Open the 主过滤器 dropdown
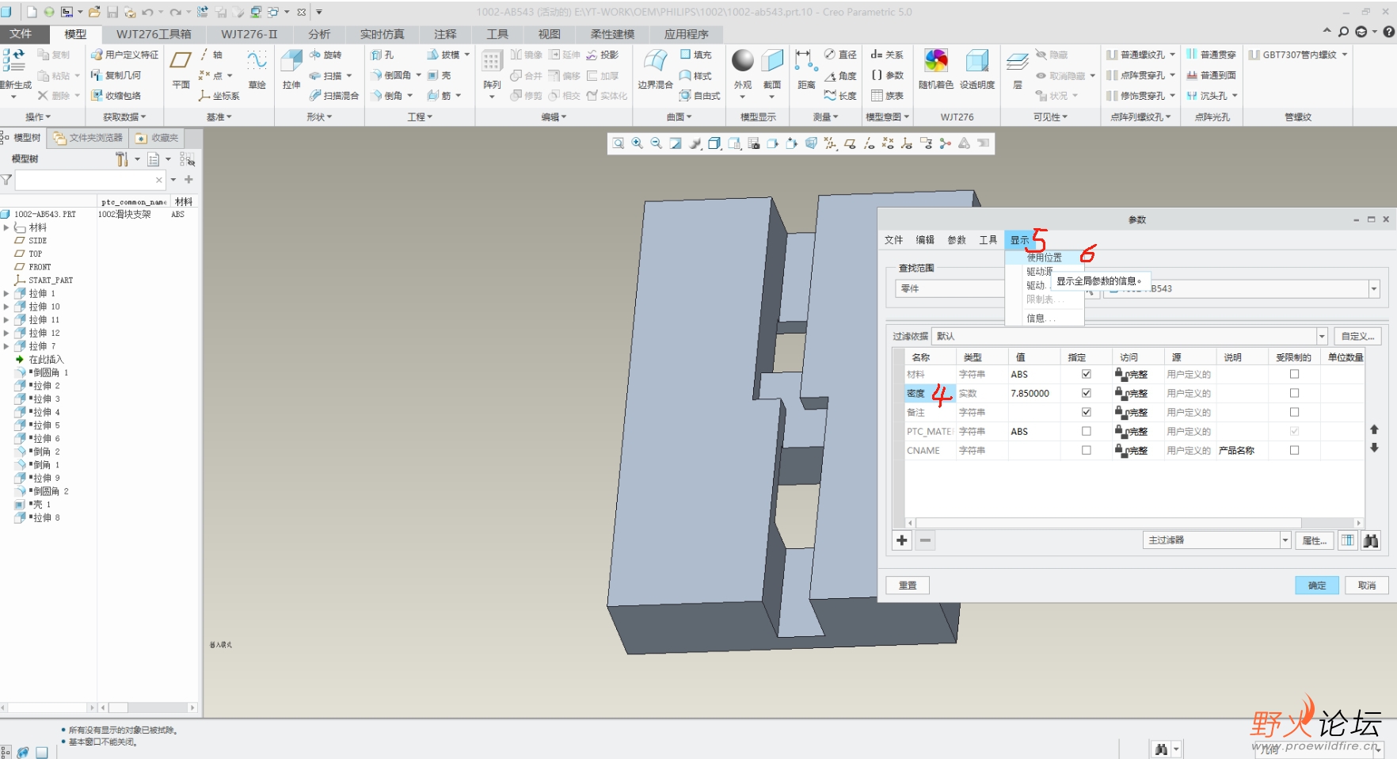 coord(1285,540)
